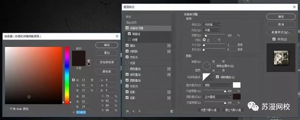Select the S saturation radio button
Image resolution: width=300 pixels, height=120 pixels.
point(73,85)
